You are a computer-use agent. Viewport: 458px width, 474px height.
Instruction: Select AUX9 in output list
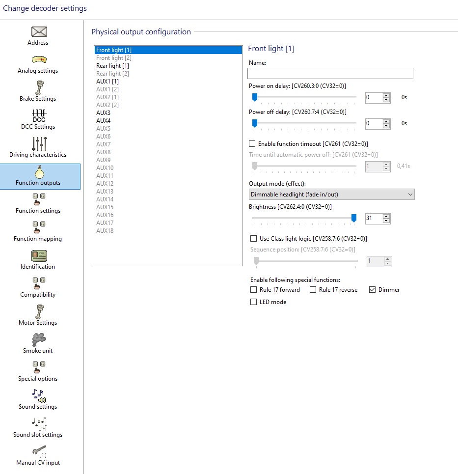(x=168, y=160)
